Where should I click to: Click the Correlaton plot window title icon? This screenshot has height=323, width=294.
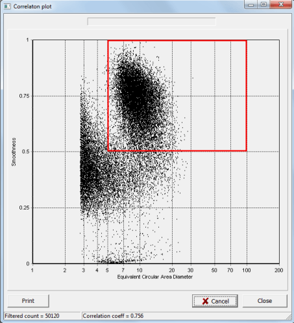pos(7,6)
